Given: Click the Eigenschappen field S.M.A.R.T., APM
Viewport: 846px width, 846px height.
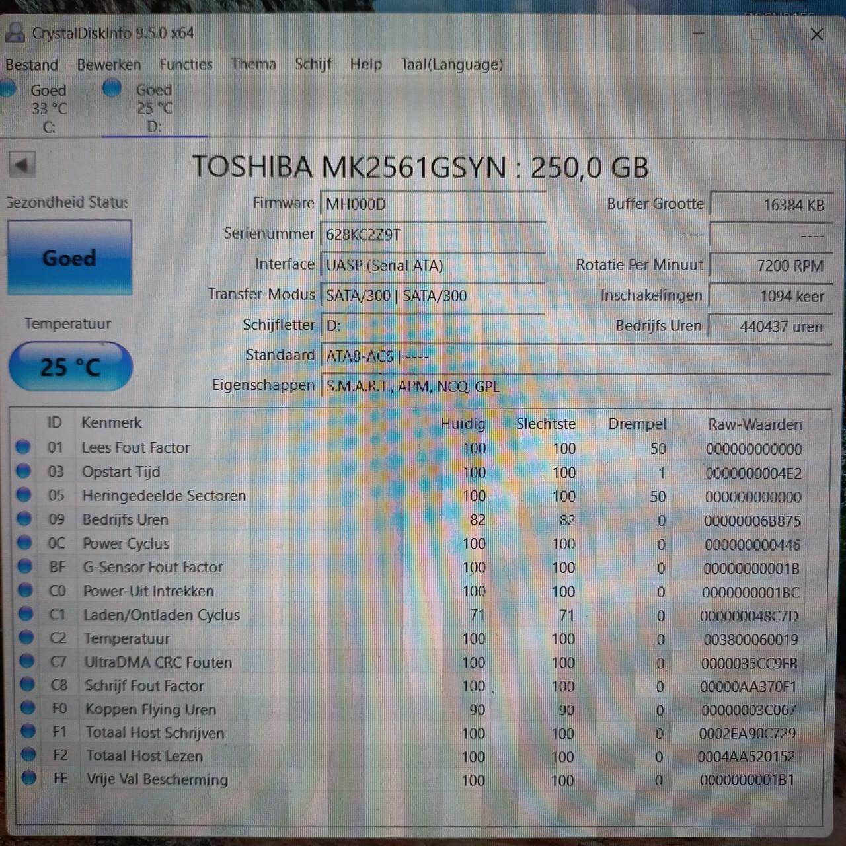Looking at the screenshot, I should 575,386.
